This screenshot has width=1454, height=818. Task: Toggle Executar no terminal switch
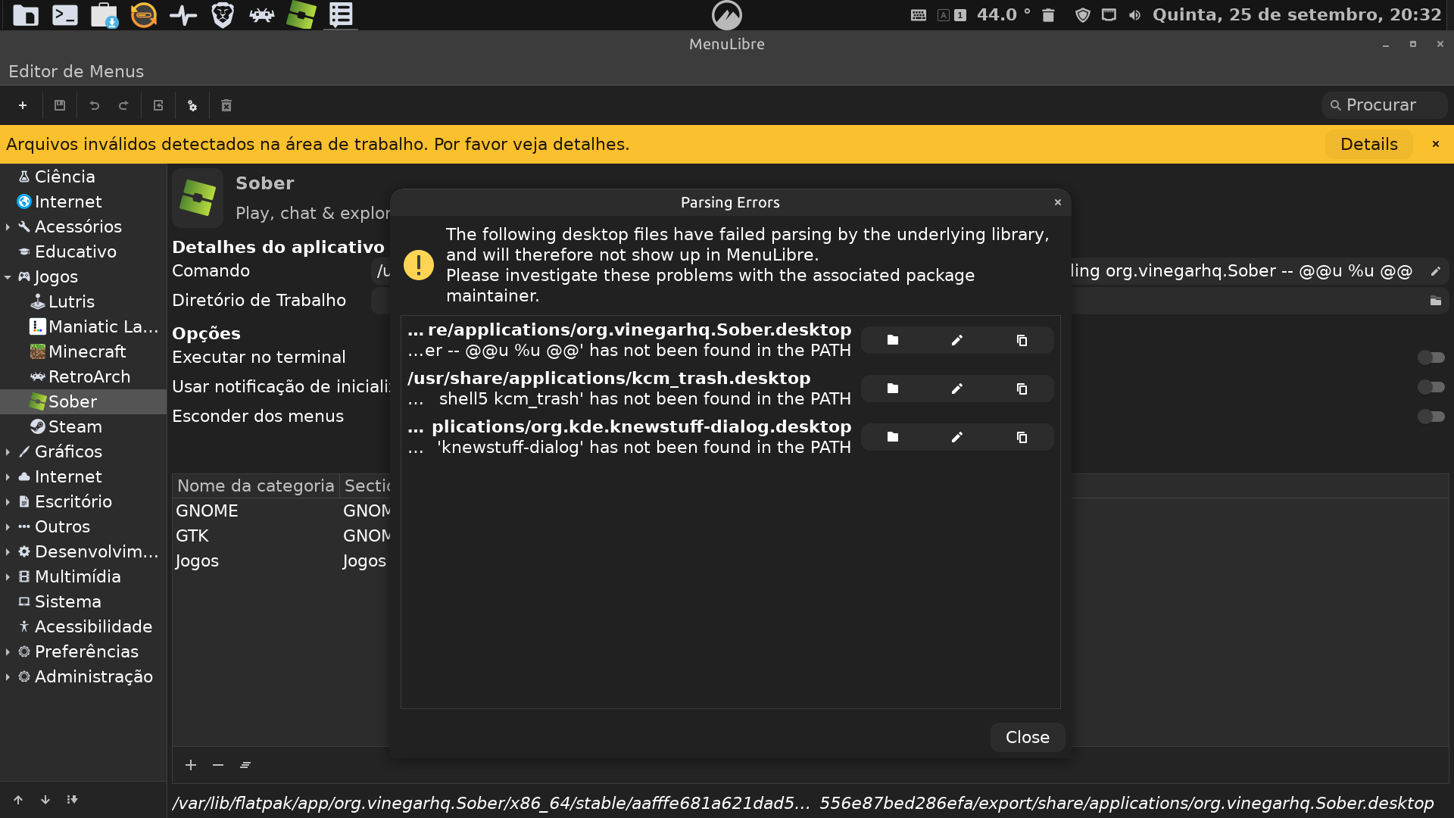coord(1431,357)
